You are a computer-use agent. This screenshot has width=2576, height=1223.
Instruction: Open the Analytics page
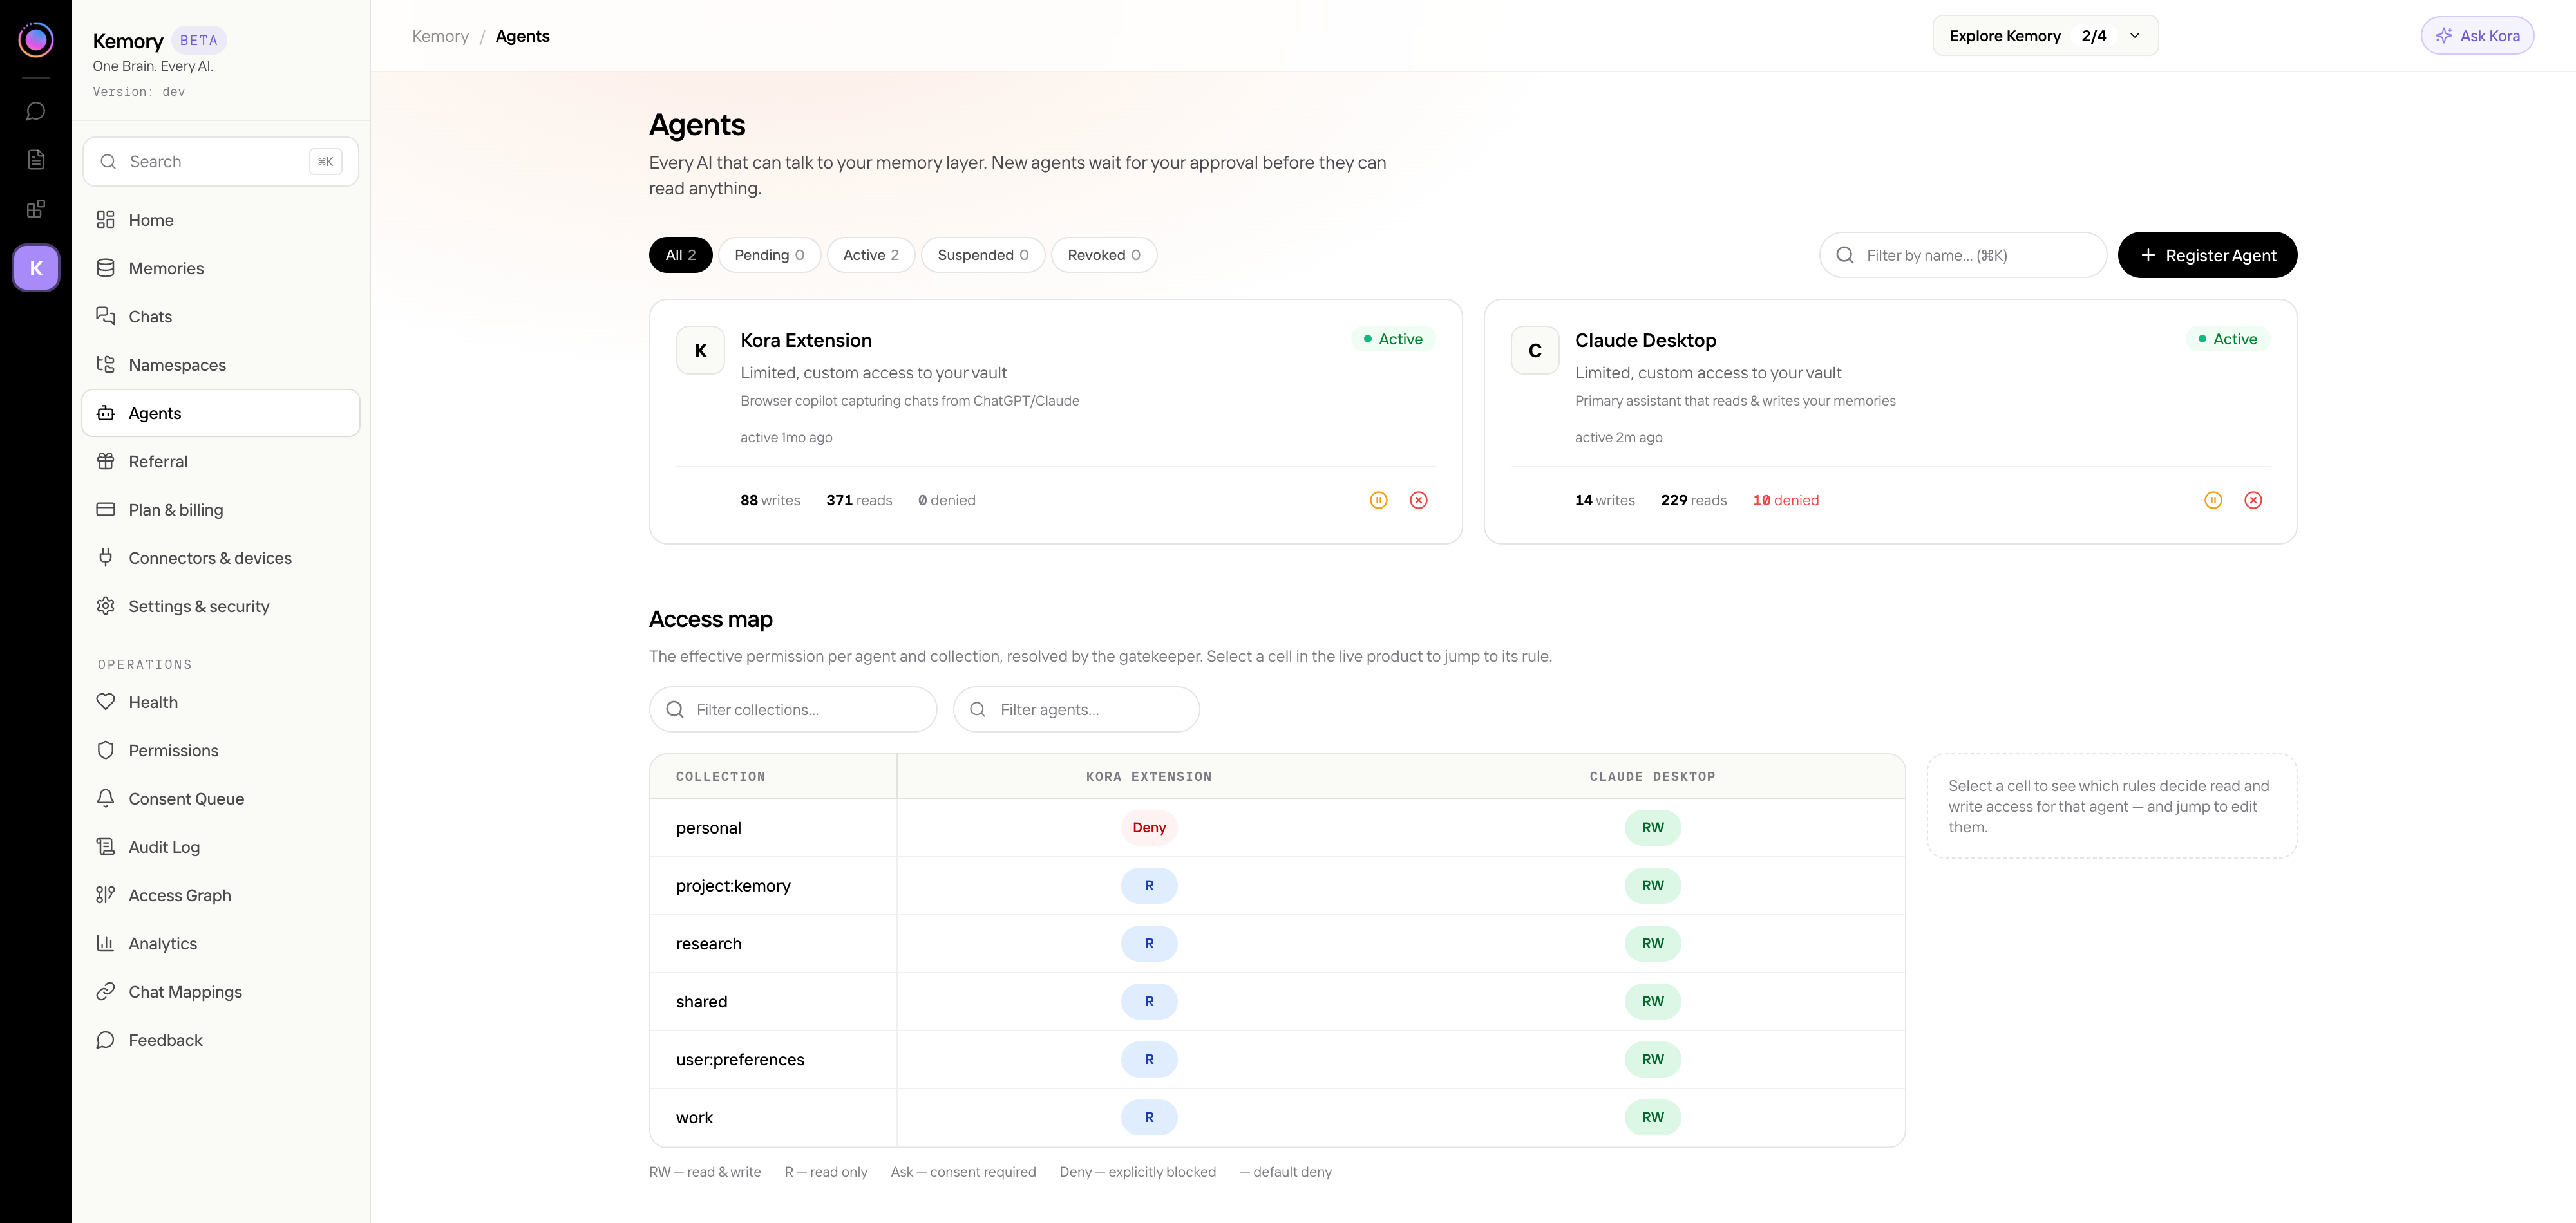click(x=221, y=944)
